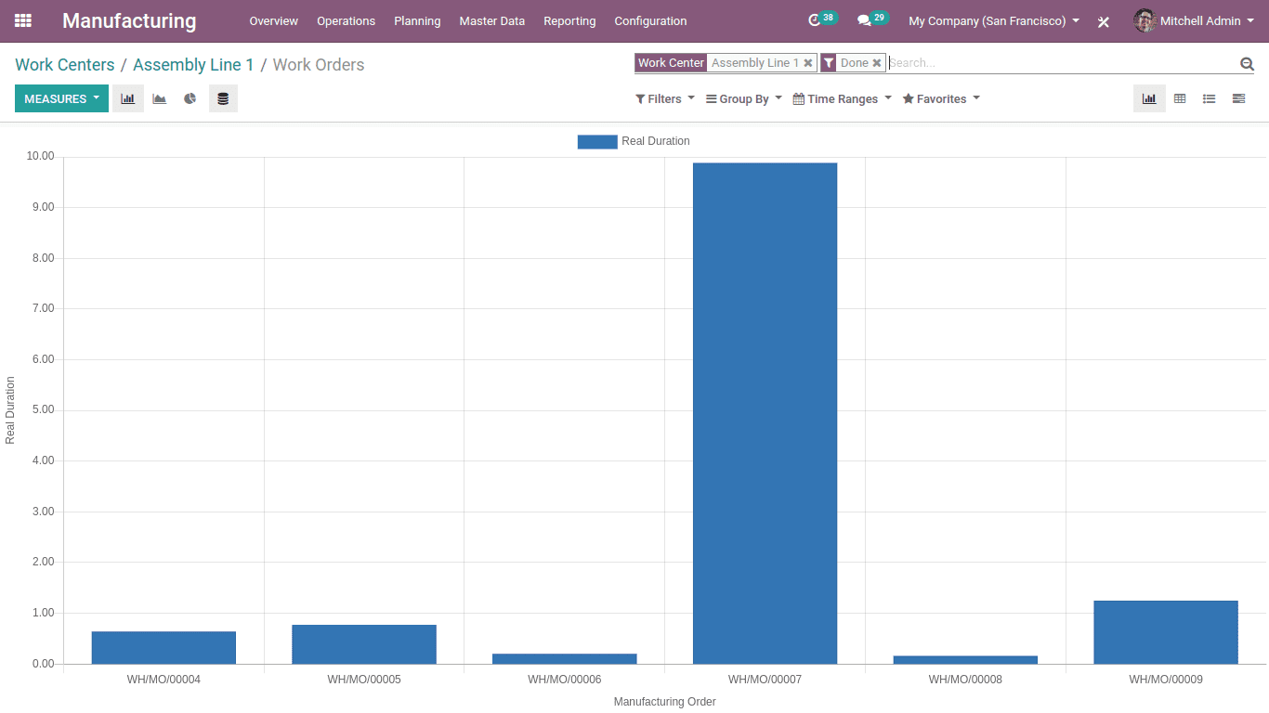Viewport: 1269px width, 713px height.
Task: Open the apps grid menu
Action: coord(23,20)
